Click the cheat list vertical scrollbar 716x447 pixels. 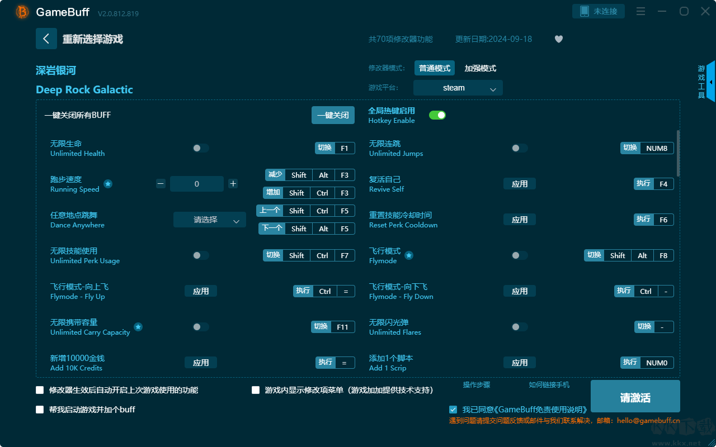(679, 154)
